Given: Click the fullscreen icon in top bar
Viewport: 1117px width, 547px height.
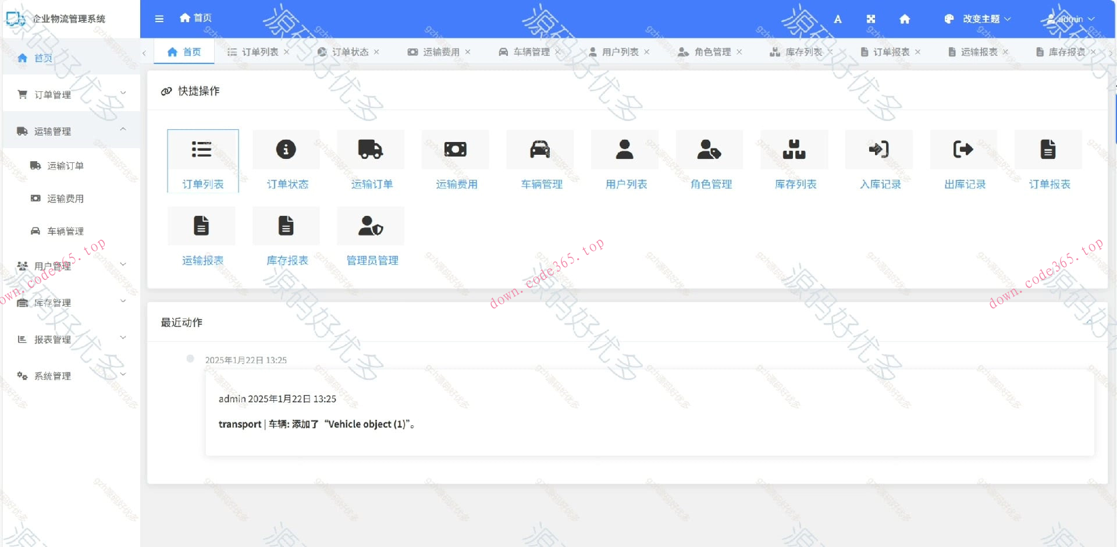Looking at the screenshot, I should (871, 19).
